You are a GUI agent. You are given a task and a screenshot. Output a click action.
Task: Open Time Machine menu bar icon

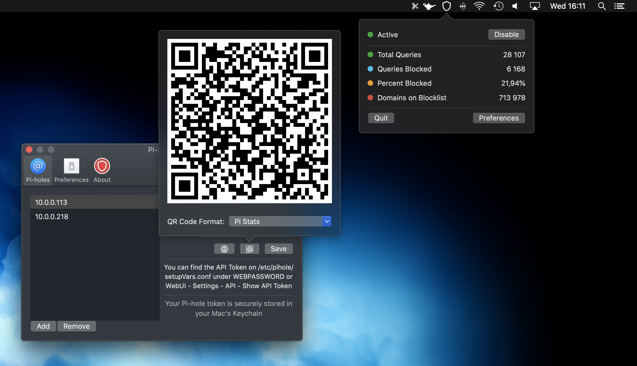pos(498,6)
